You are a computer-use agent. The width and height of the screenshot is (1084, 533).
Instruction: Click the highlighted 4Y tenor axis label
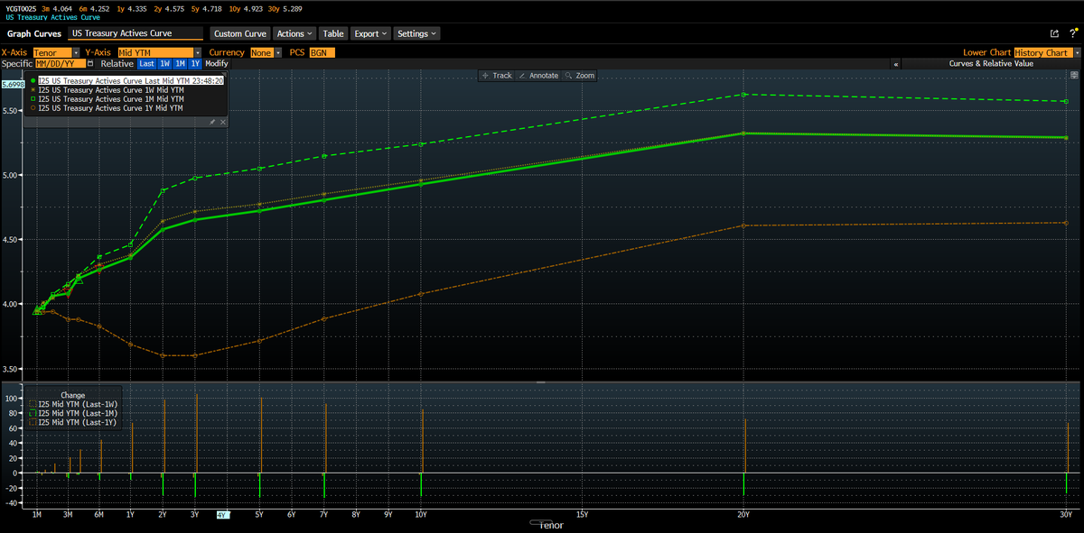click(x=223, y=514)
